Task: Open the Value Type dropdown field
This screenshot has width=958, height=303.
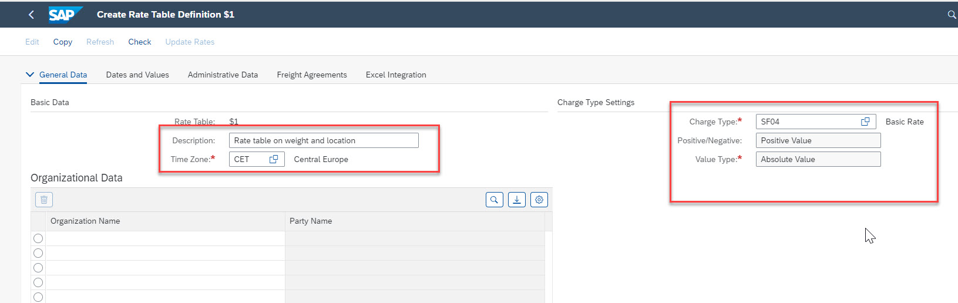Action: 818,159
